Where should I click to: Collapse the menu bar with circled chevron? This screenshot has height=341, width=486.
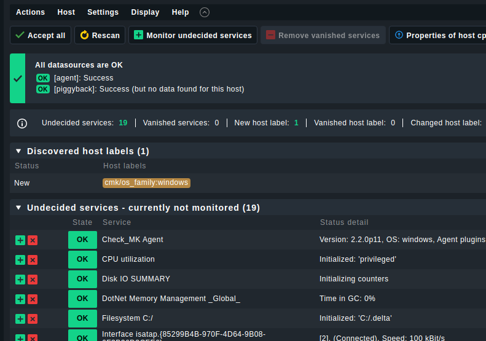[205, 12]
